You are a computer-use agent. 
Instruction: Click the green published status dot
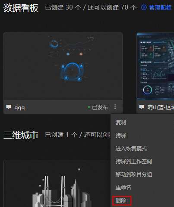[89, 107]
